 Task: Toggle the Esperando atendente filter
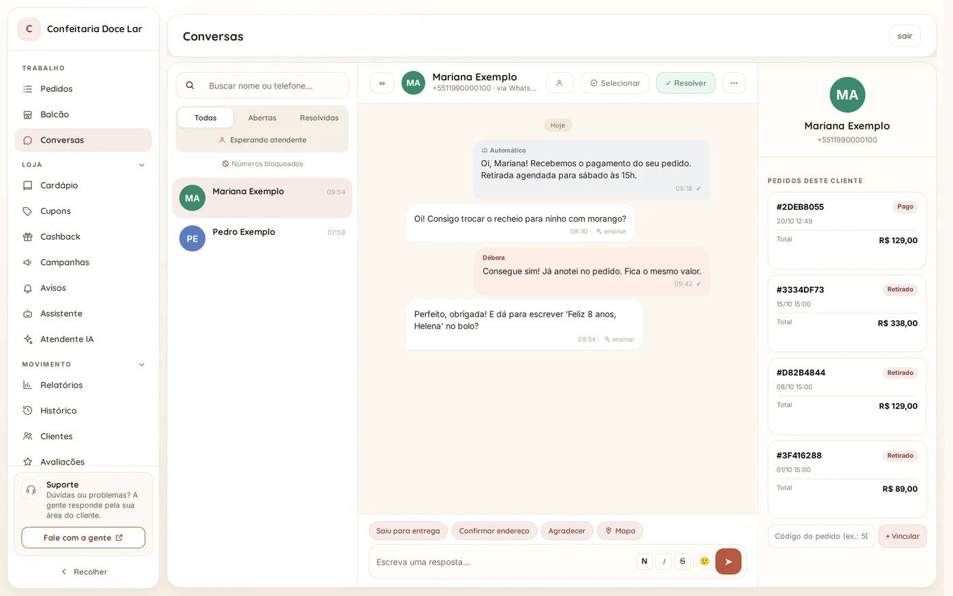click(263, 140)
